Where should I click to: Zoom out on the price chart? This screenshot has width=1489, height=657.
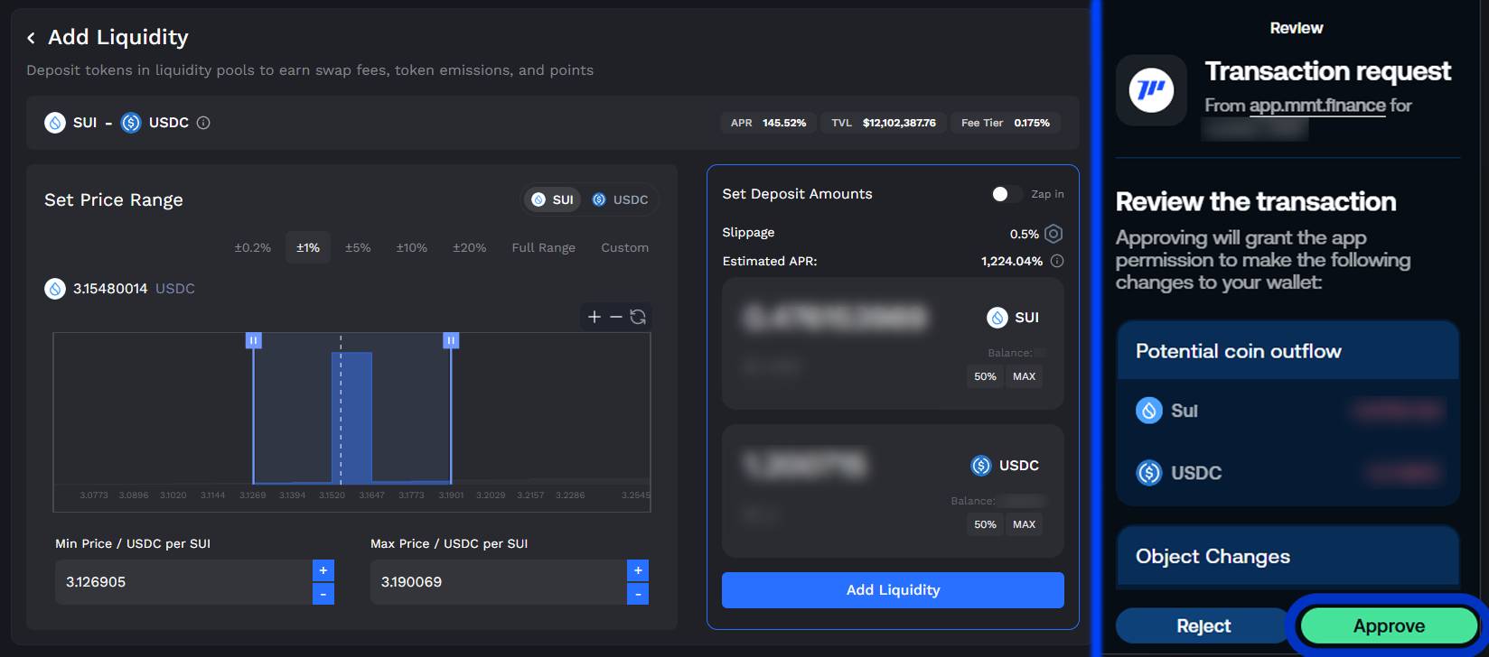[615, 317]
